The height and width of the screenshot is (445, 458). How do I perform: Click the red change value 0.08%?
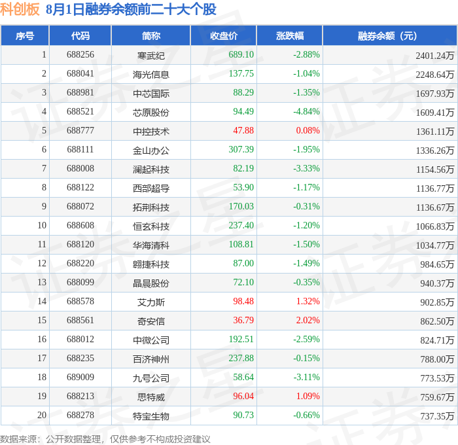[x=308, y=131]
